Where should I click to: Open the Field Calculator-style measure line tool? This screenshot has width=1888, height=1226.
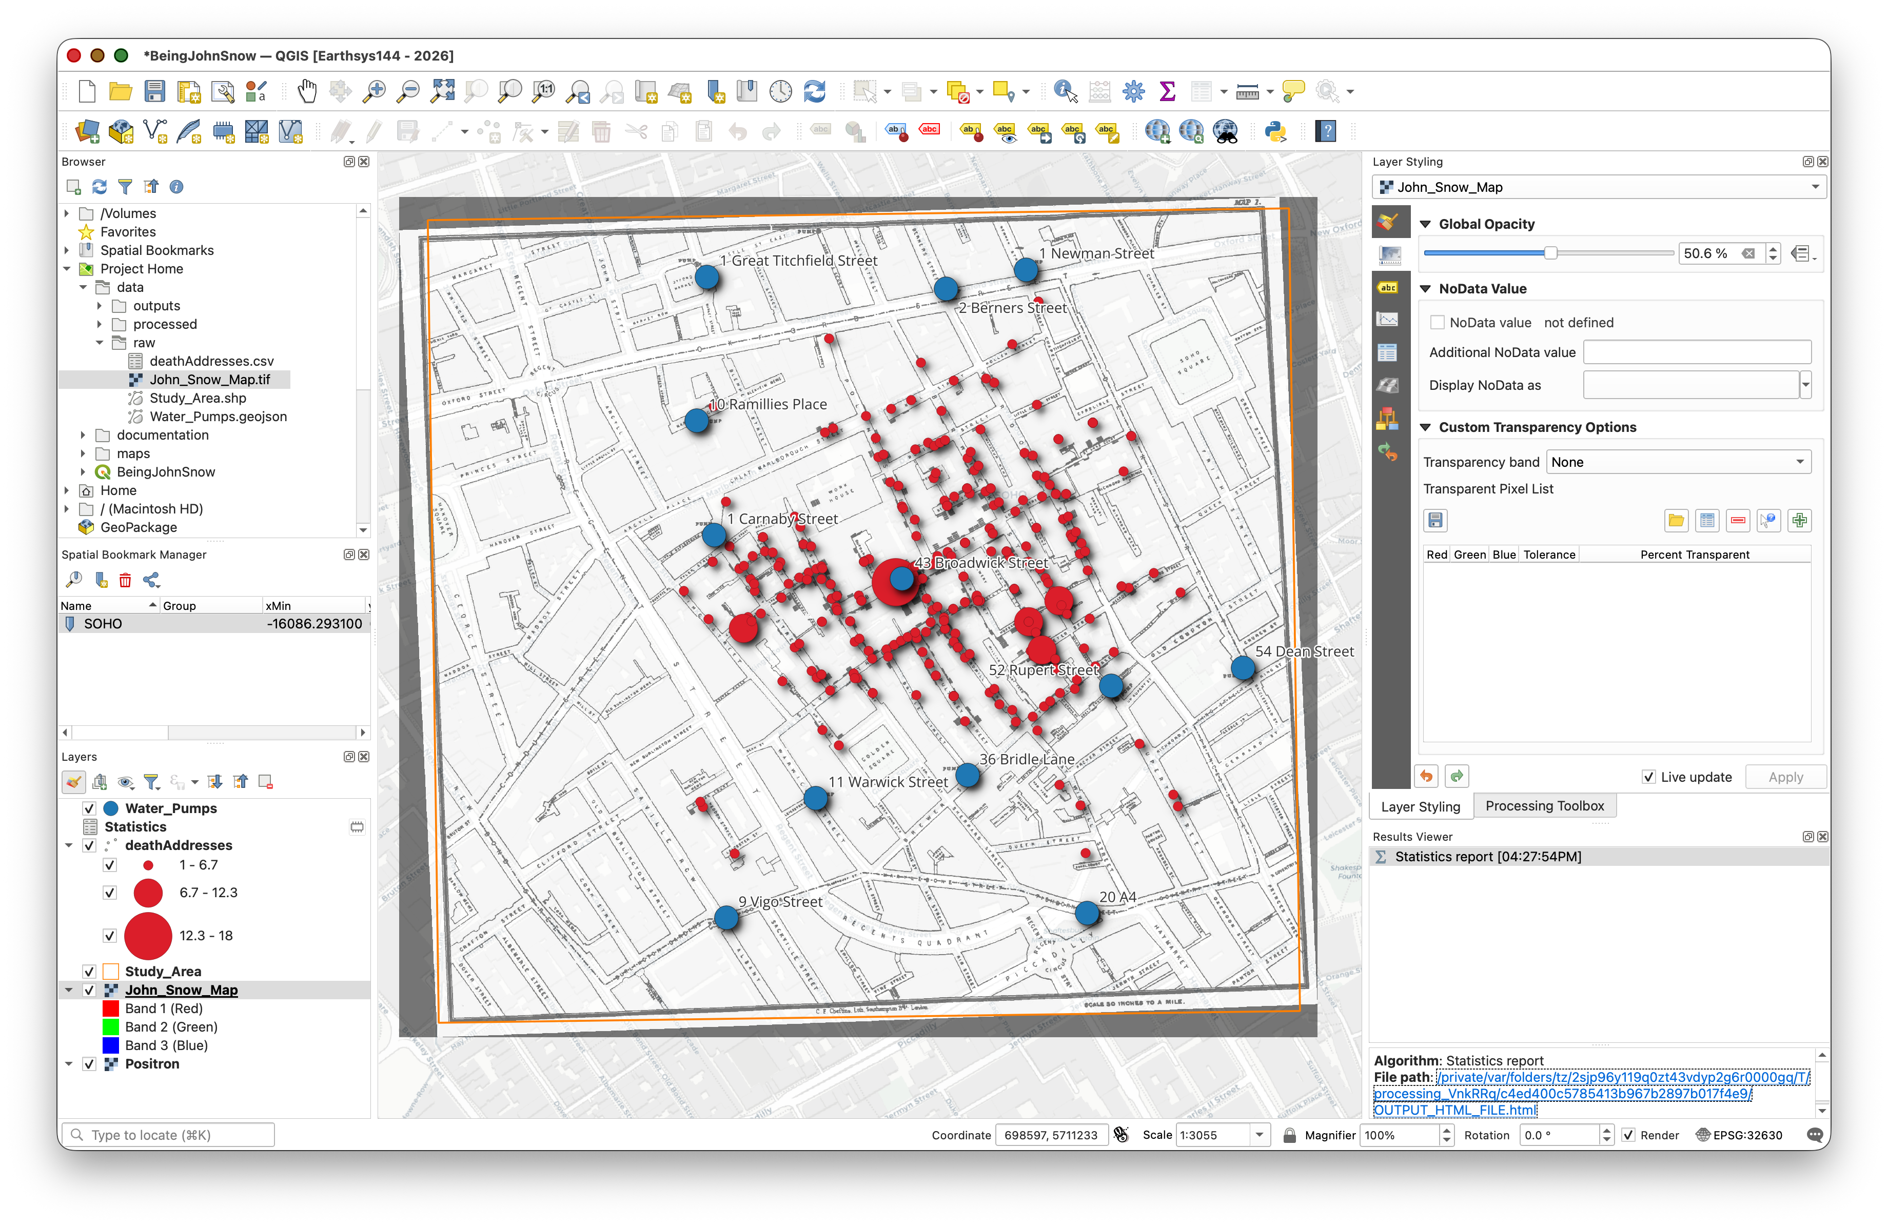click(x=1247, y=91)
